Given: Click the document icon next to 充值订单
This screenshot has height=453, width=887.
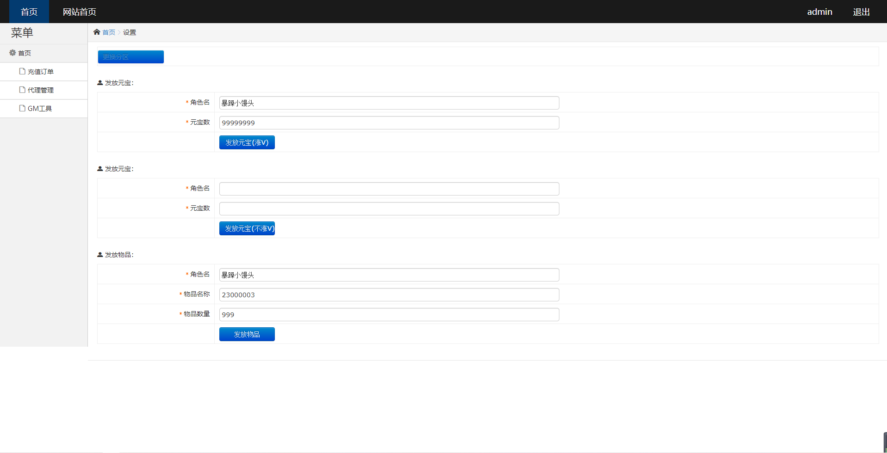Looking at the screenshot, I should click(22, 71).
